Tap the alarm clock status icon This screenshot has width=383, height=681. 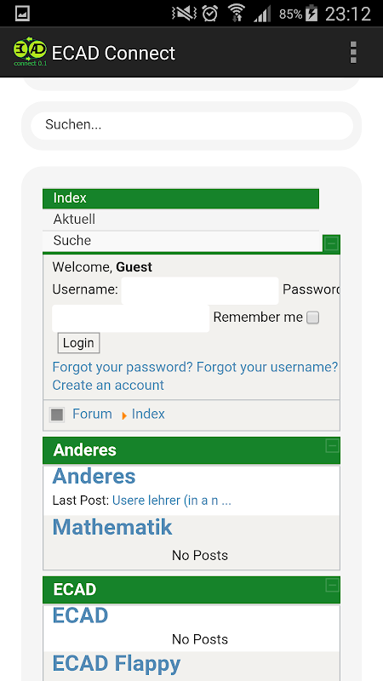pyautogui.click(x=210, y=14)
